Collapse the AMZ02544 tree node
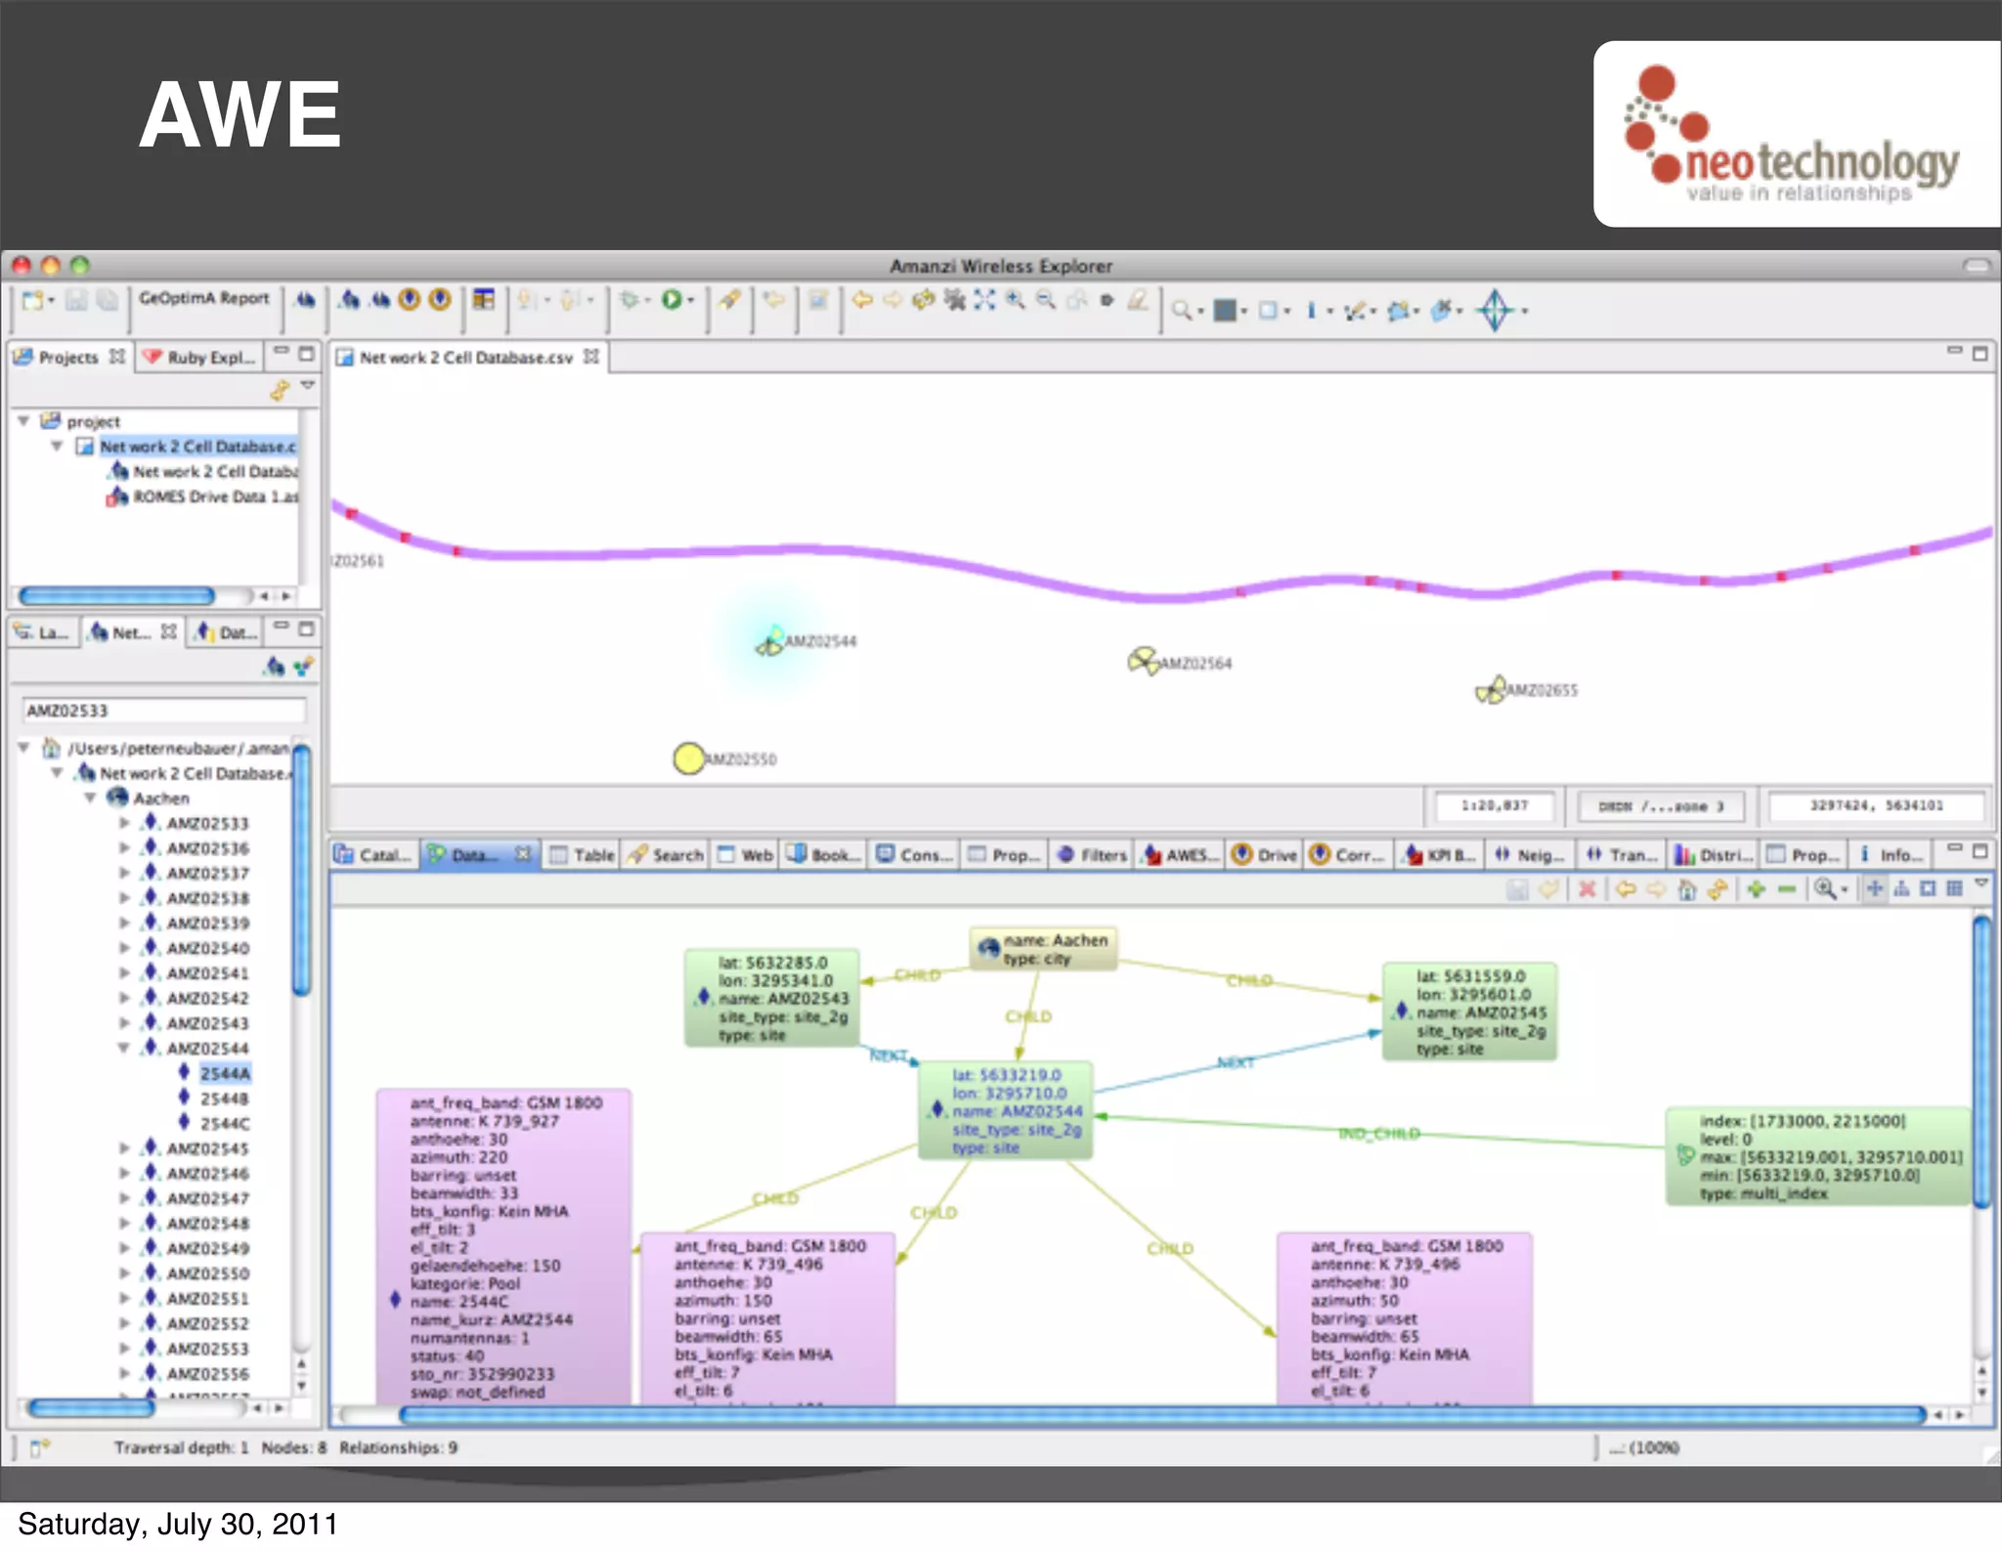The height and width of the screenshot is (1552, 2002). pyautogui.click(x=124, y=1048)
